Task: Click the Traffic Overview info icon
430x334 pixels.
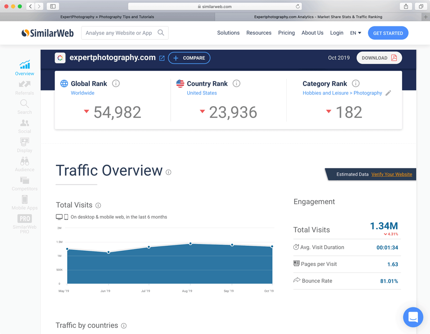Action: pos(168,172)
